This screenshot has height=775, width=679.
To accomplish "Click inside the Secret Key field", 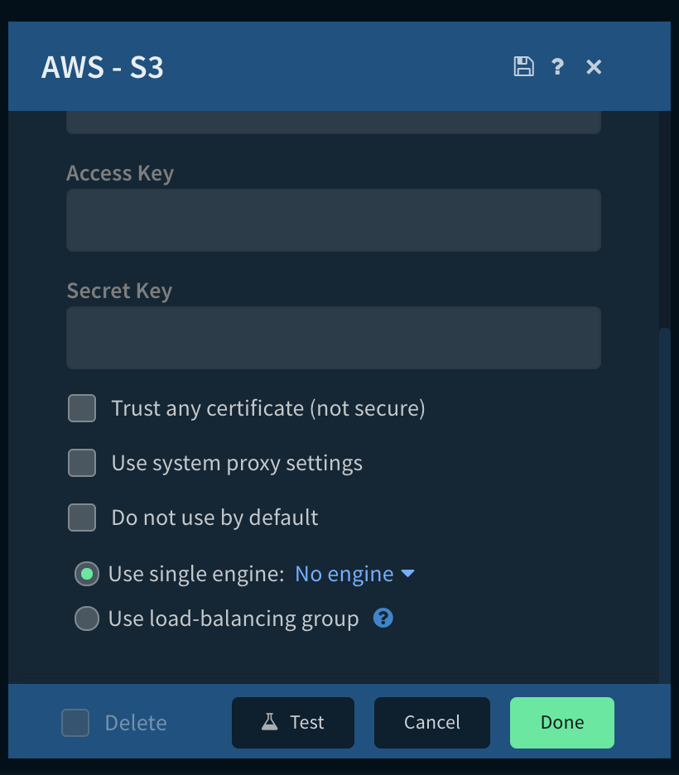I will 333,338.
